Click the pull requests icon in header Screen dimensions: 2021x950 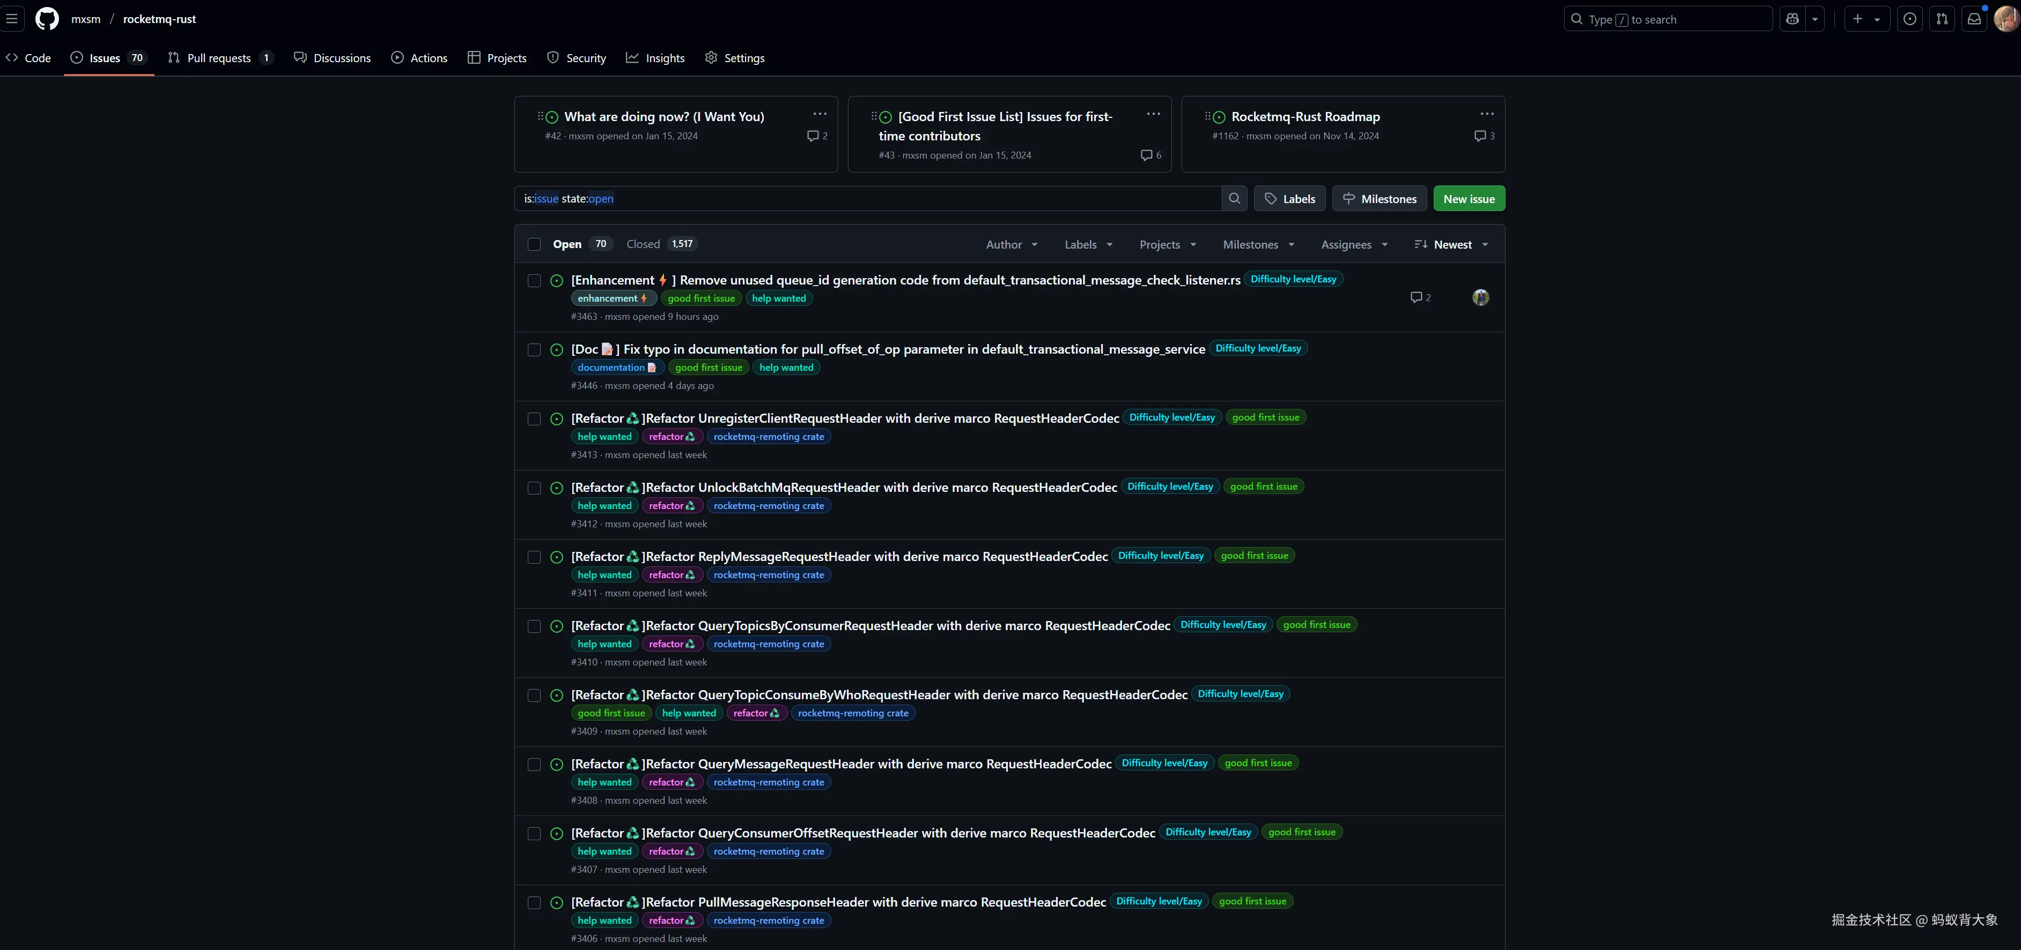click(1942, 19)
